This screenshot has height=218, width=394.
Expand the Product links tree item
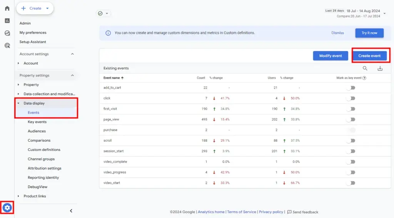tap(18, 196)
